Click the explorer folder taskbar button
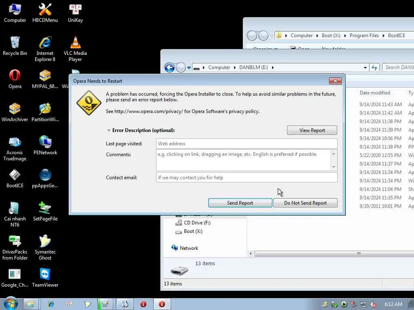Screen dimensions: 414x310 [x=31, y=304]
